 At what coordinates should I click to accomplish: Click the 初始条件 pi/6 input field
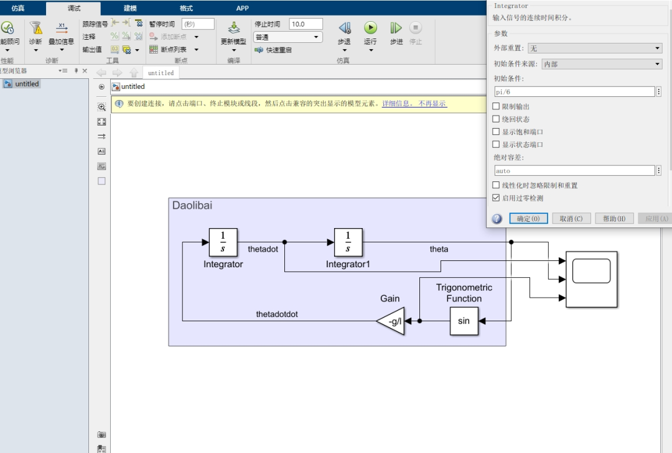(x=574, y=91)
